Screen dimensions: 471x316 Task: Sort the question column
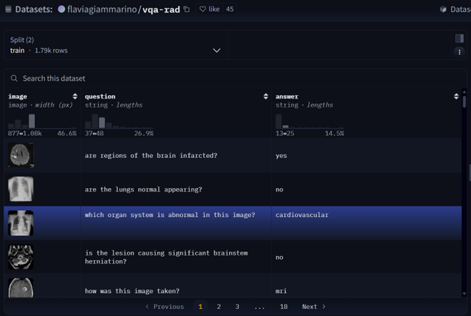point(266,97)
